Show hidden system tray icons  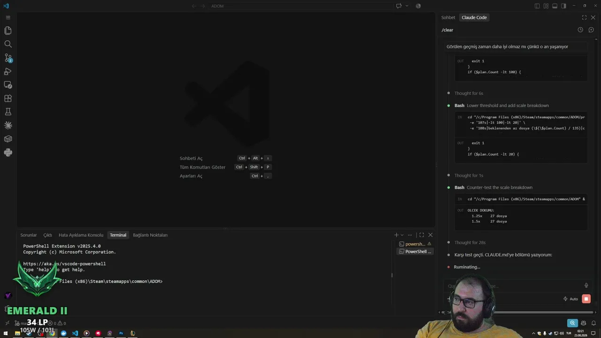pyautogui.click(x=533, y=333)
